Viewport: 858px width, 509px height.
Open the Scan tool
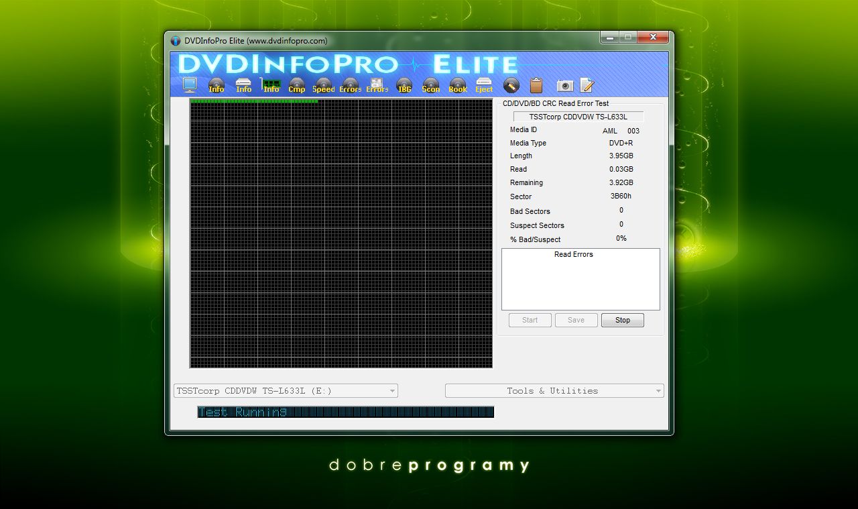431,85
